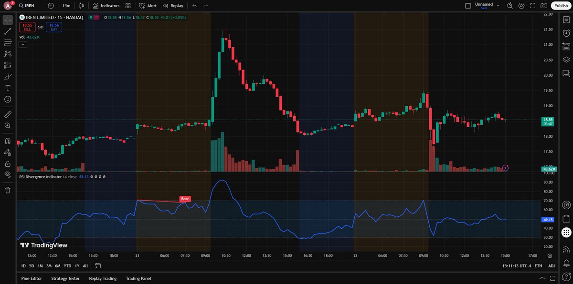Maximize the bottom panel
This screenshot has height=284, width=573.
click(552, 278)
